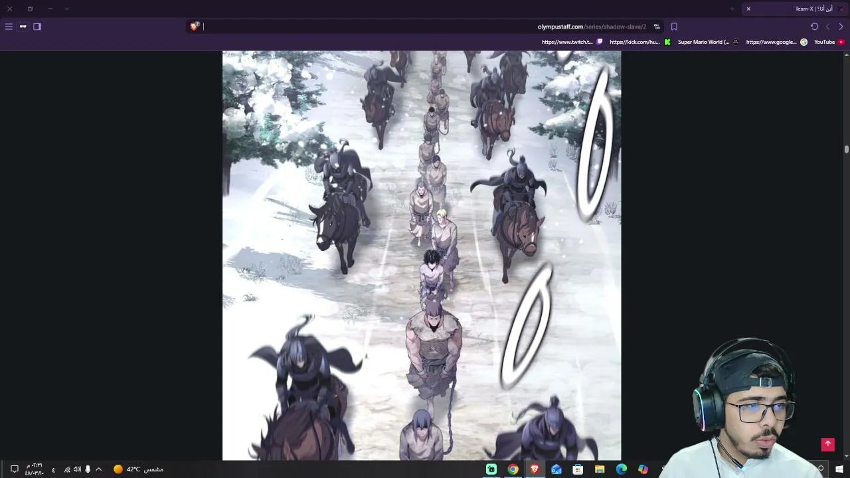
Task: Open the Super Mario World bookmark
Action: [708, 42]
